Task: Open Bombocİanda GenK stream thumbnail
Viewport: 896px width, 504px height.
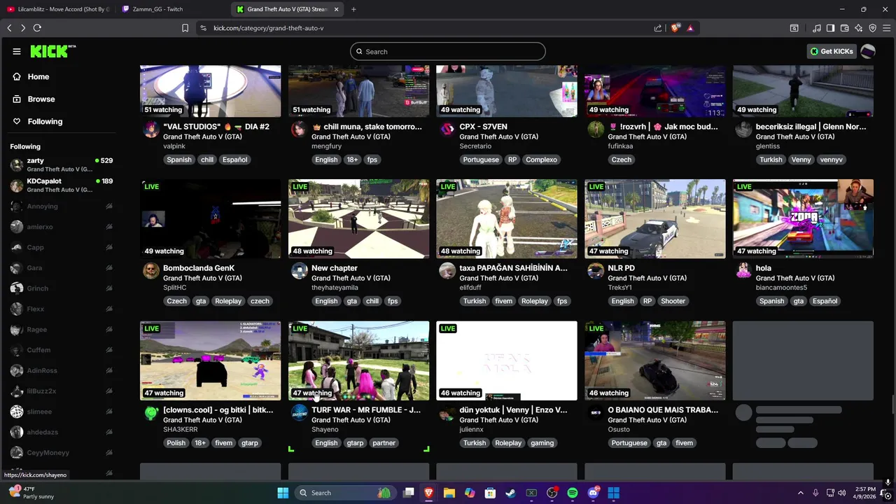Action: coord(211,219)
